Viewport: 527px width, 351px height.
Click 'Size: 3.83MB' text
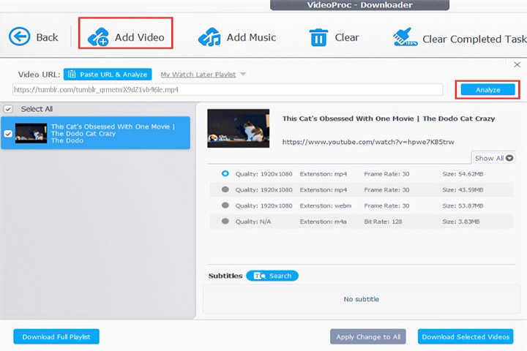click(461, 222)
